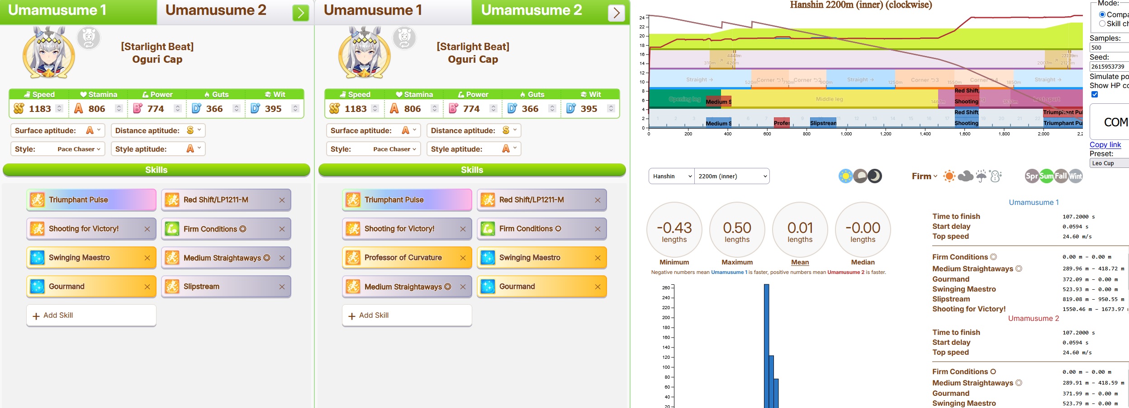Viewport: 1129px width, 408px height.
Task: Open the Leo Cup preset dropdown
Action: [1109, 163]
